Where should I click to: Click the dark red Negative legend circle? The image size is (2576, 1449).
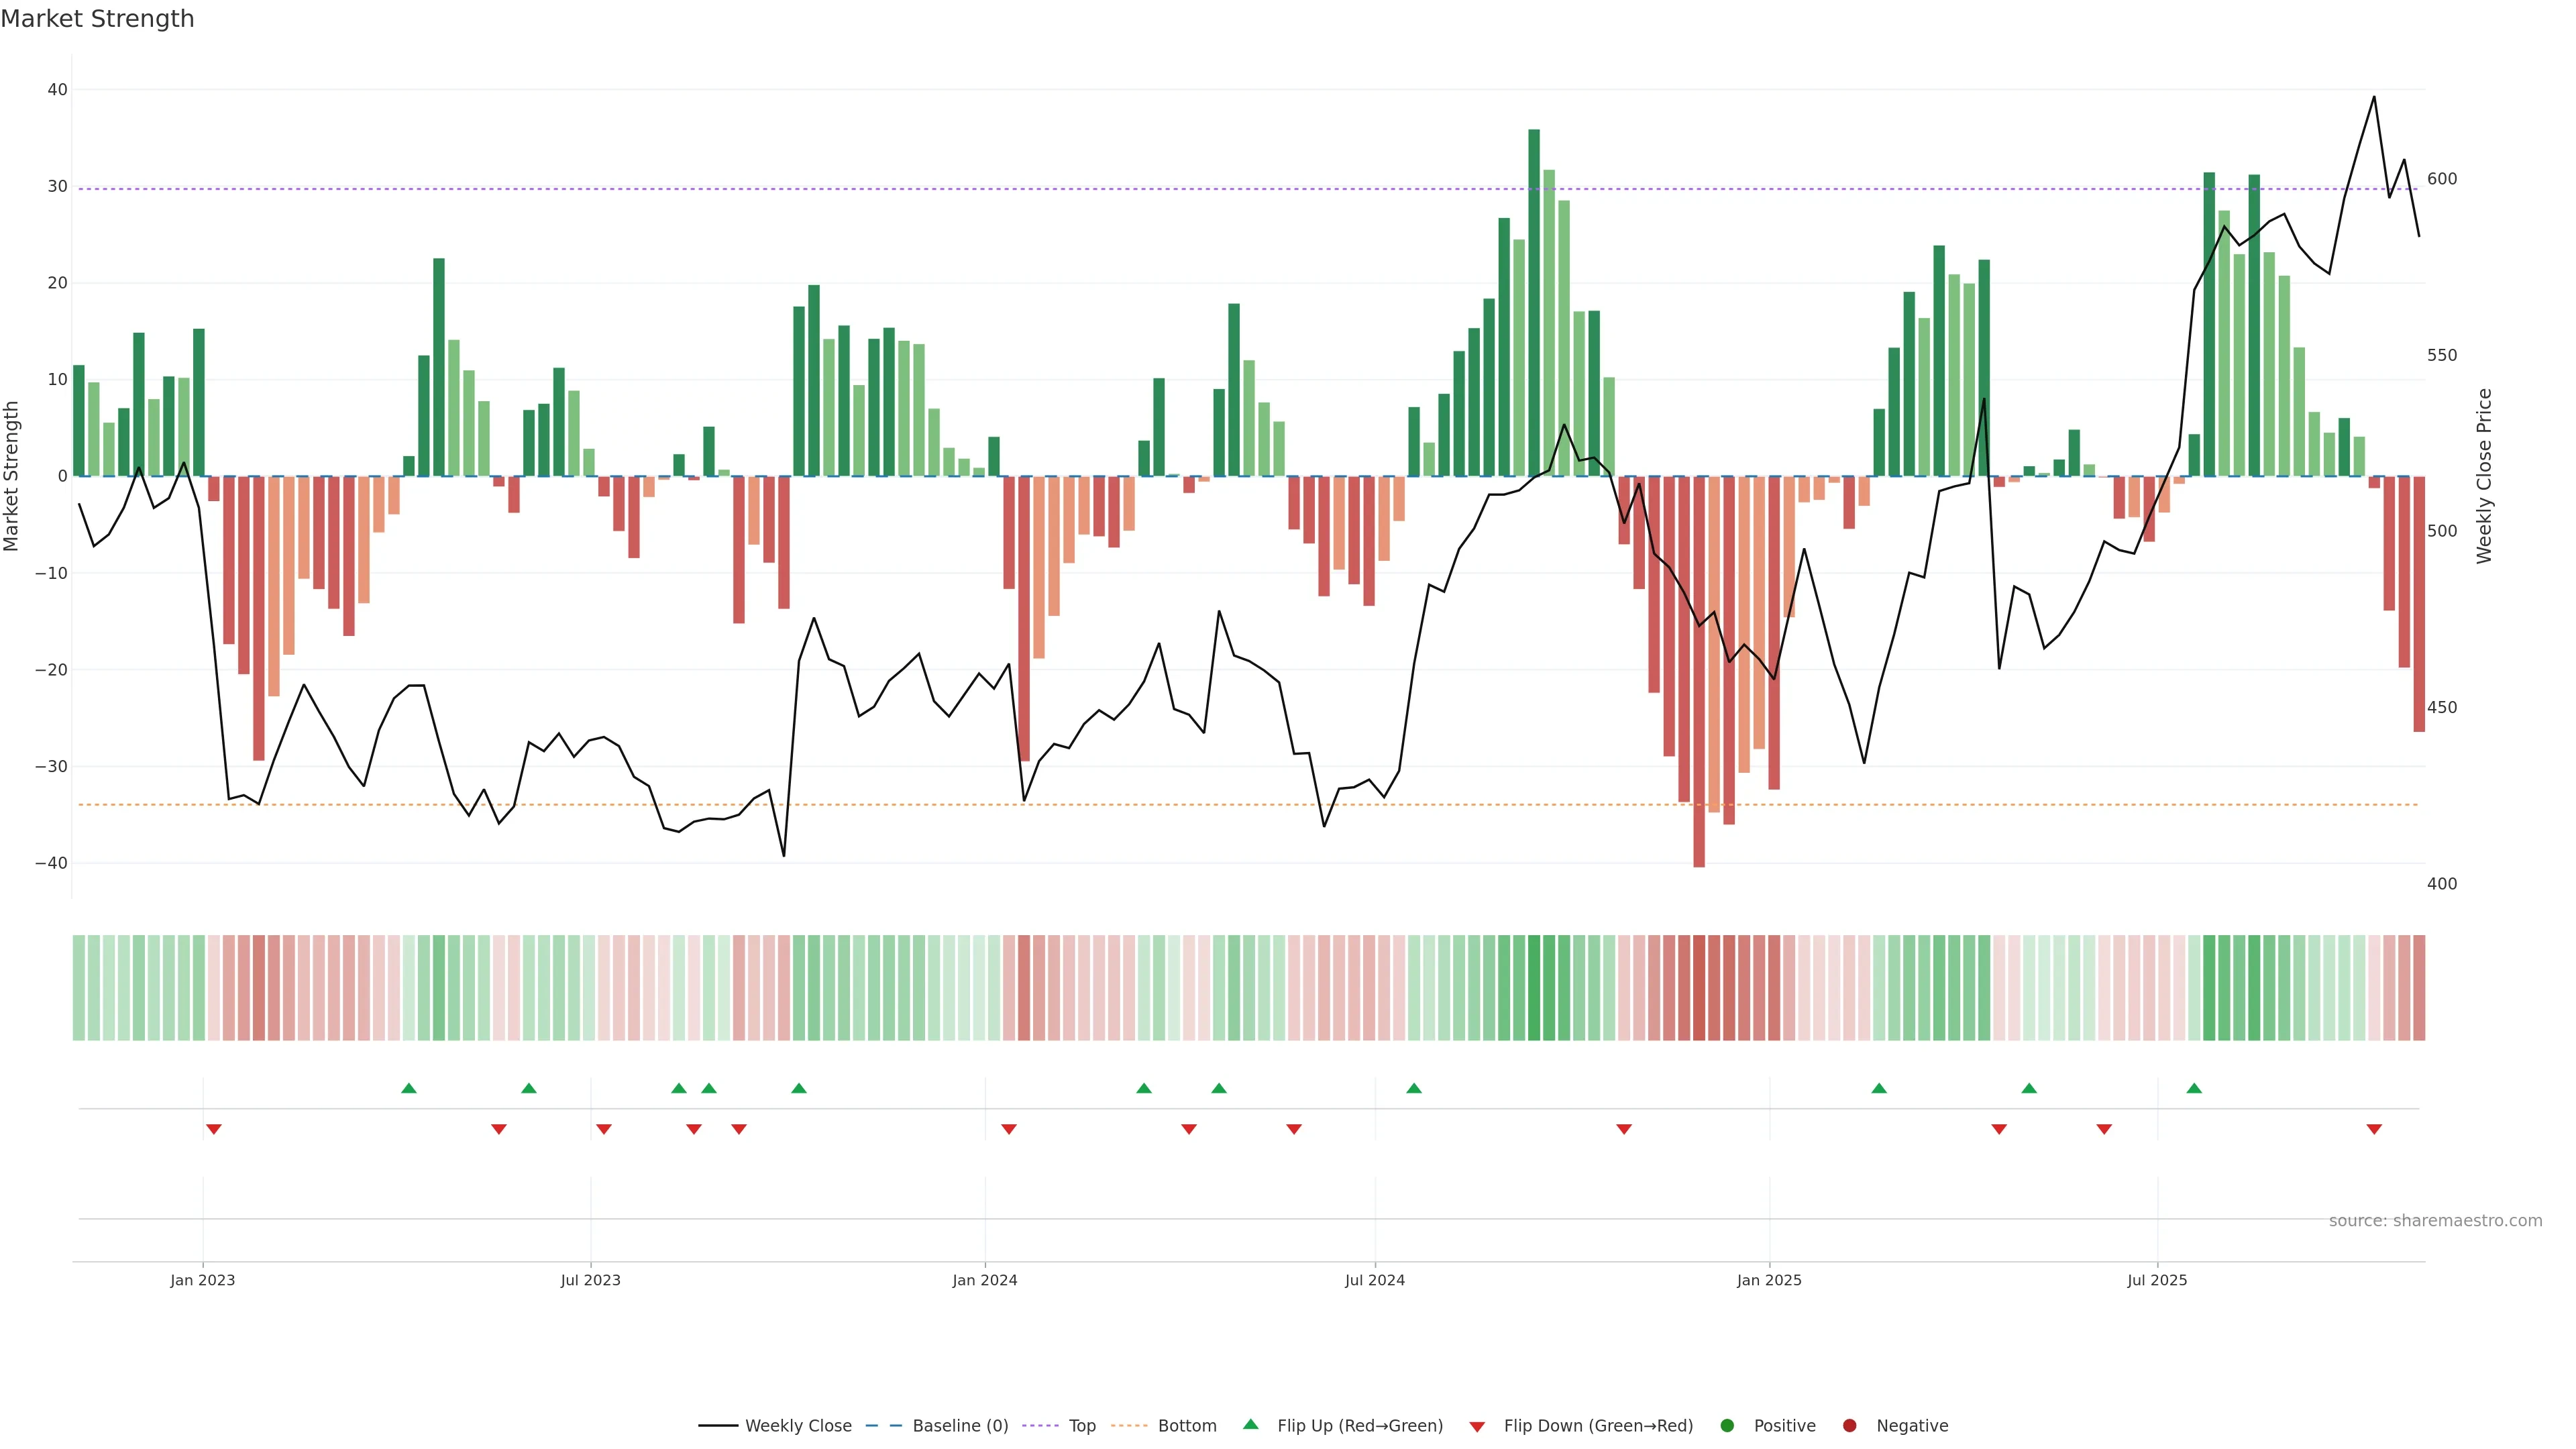[1849, 1426]
